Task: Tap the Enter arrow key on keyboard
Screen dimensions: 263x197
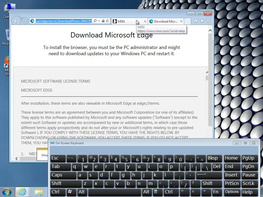Action: pos(209,175)
